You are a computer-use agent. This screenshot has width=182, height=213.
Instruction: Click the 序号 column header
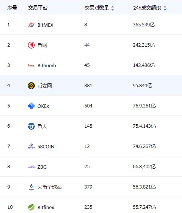click(x=12, y=8)
